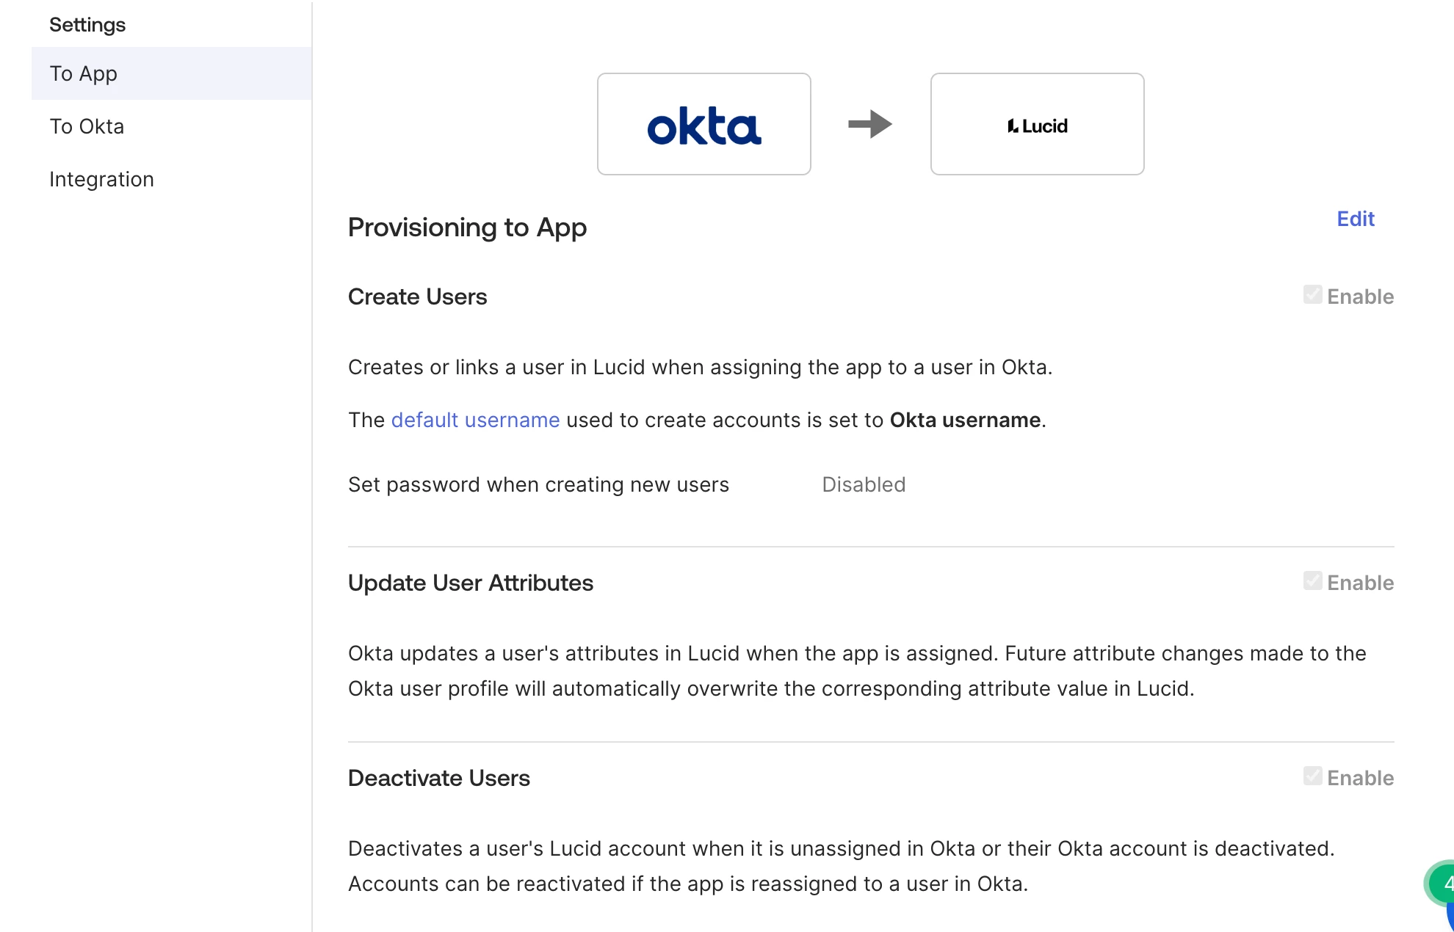Click the arrow between Okta and Lucid
1454x932 pixels.
pyautogui.click(x=870, y=124)
